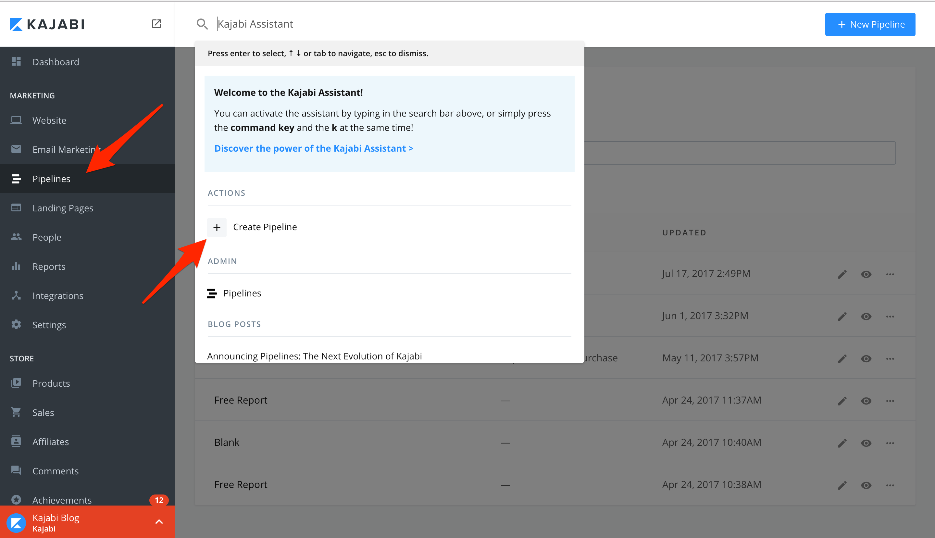
Task: Click the search magnifier icon
Action: 202,24
